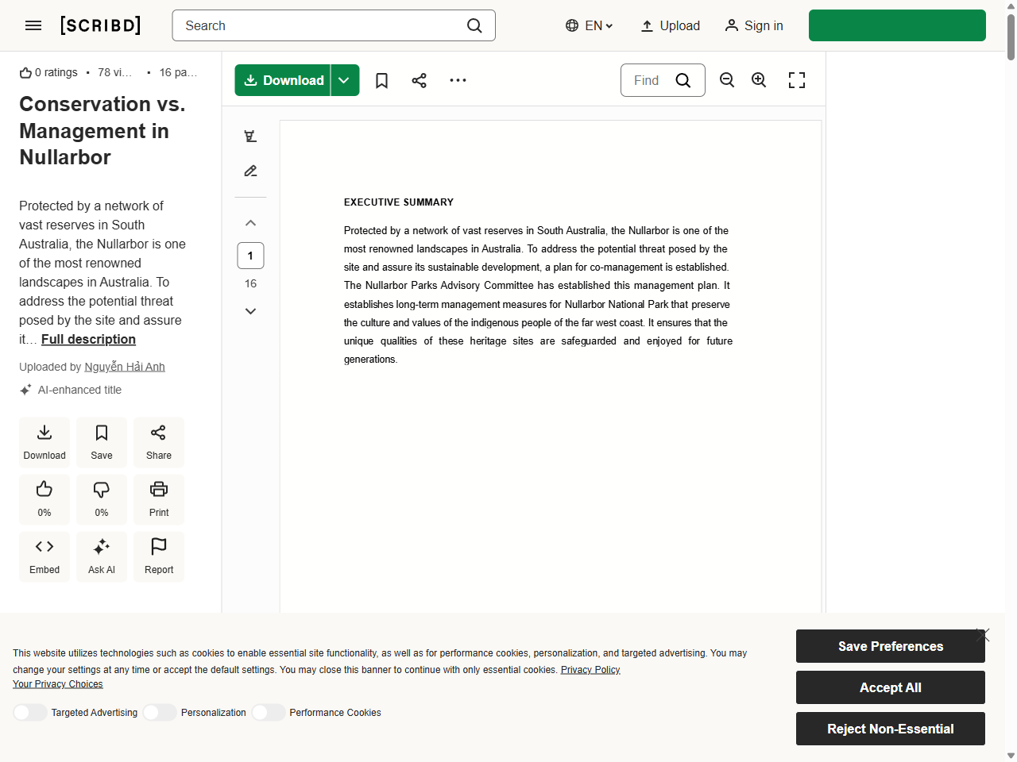Expand the Download options dropdown

click(345, 80)
